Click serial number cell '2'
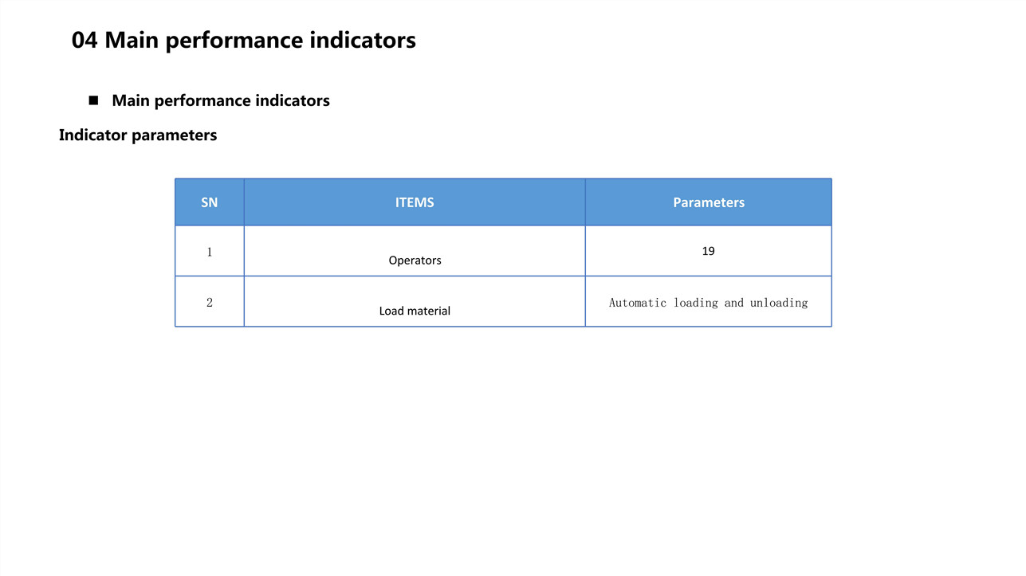Viewport: 1026px width, 576px height. click(x=210, y=301)
